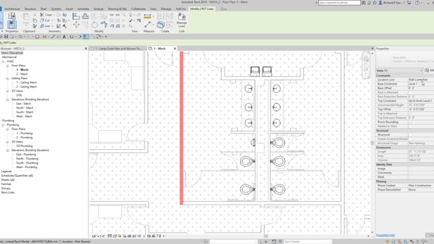Click the drawing area horizontal scrollbar
The width and height of the screenshot is (434, 244).
(x=266, y=236)
